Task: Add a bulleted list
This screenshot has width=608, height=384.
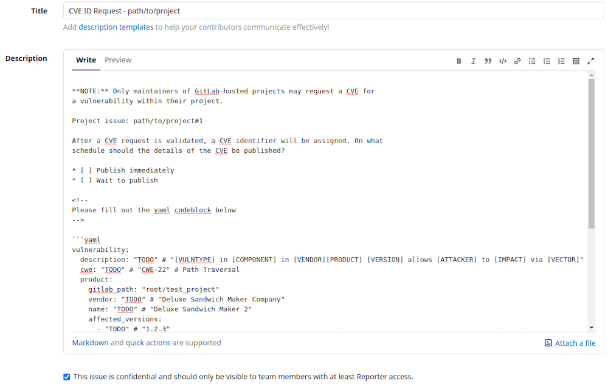Action: click(532, 61)
